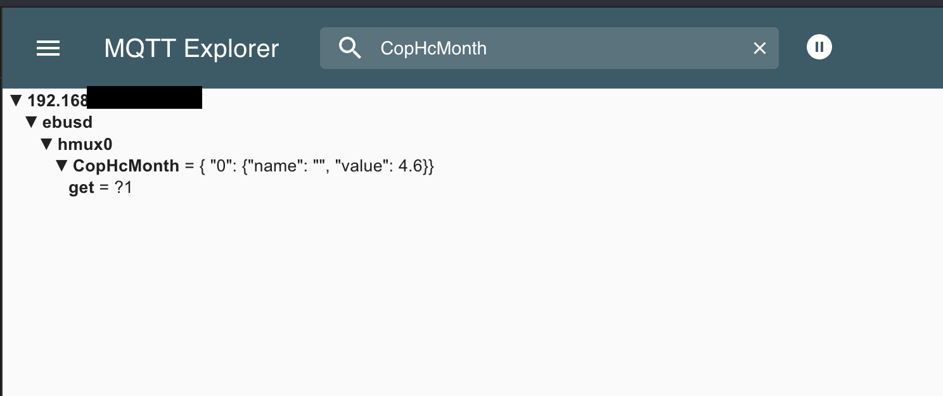Collapse the ebusd topic triangle
Screen dimensions: 943x396
32,122
